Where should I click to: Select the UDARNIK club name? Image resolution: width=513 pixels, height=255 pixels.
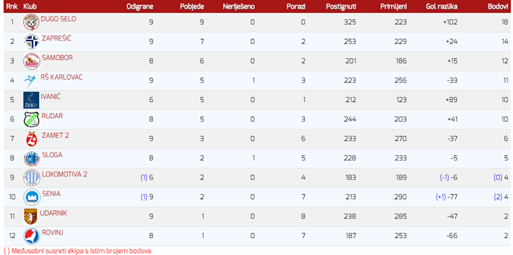click(x=53, y=213)
